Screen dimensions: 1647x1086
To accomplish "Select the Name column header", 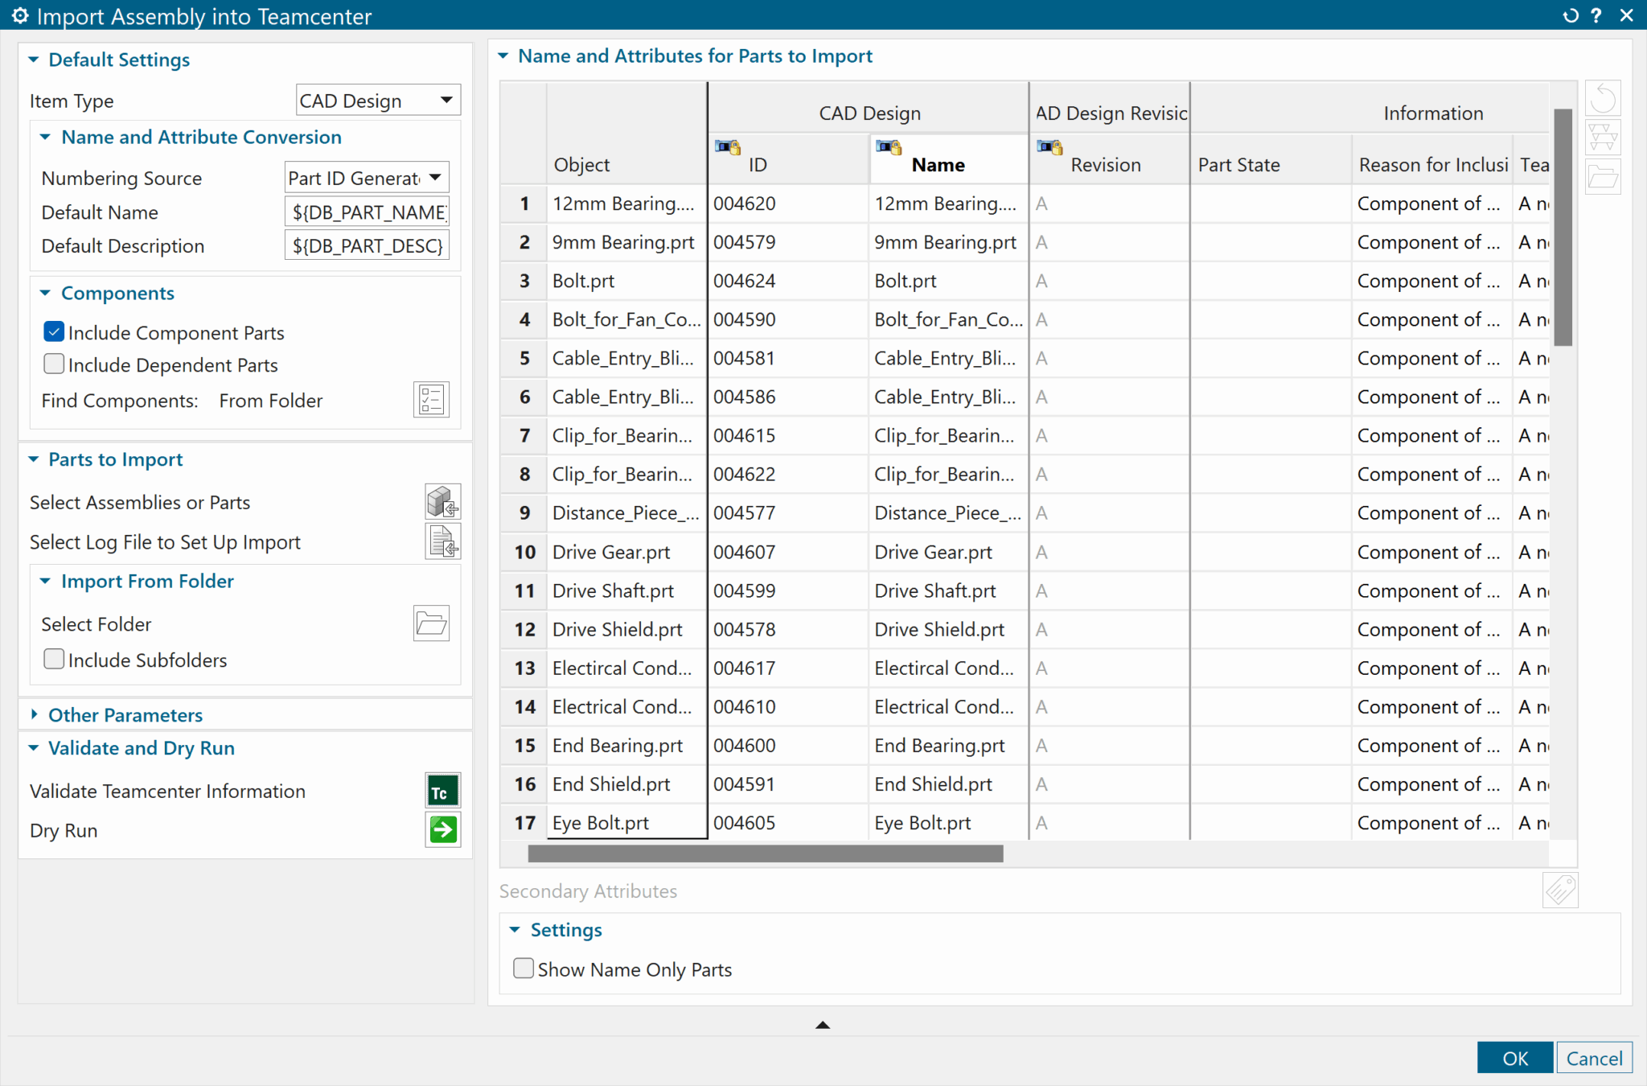I will (938, 164).
